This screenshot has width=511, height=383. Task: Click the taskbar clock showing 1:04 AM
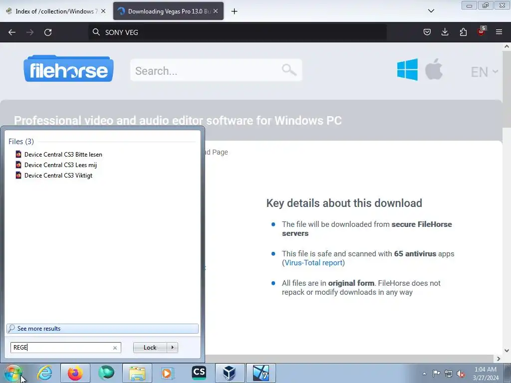[486, 374]
